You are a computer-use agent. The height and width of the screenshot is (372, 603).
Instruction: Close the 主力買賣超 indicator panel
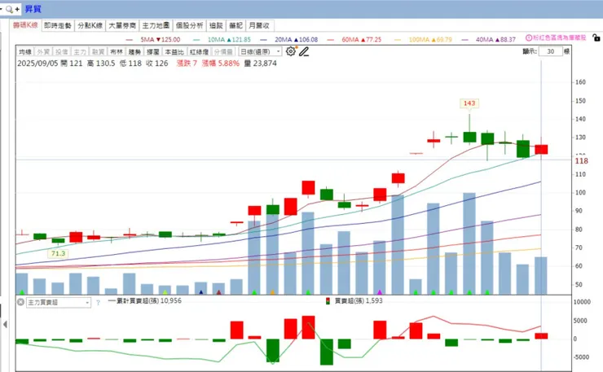pyautogui.click(x=20, y=302)
